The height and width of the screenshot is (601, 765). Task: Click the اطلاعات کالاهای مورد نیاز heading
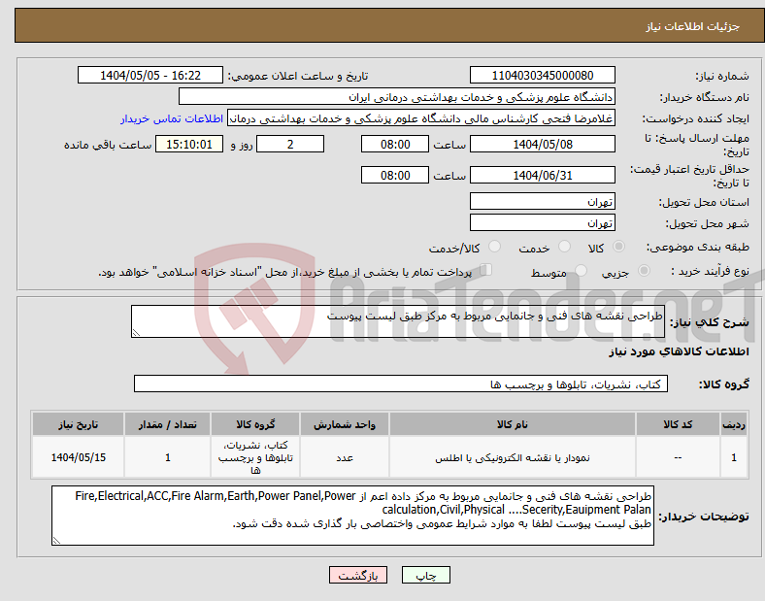679,351
